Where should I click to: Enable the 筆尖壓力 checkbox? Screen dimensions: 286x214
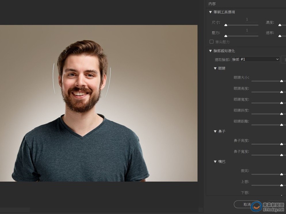pyautogui.click(x=212, y=42)
